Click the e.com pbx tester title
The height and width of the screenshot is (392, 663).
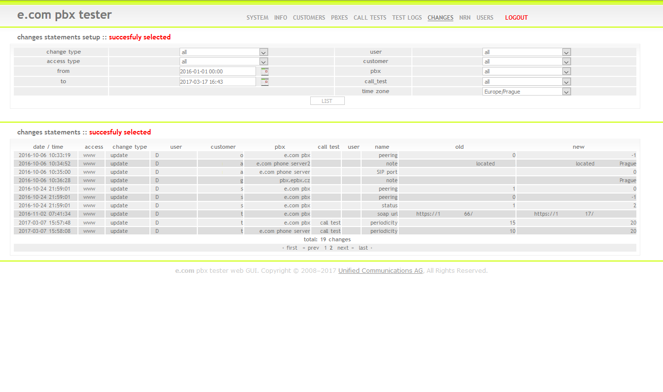coord(65,15)
